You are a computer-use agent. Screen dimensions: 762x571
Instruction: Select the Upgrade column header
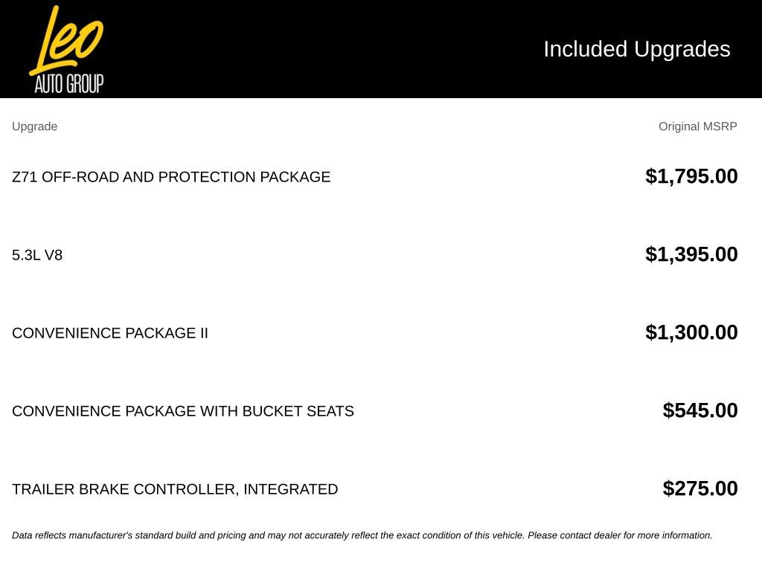click(x=34, y=126)
